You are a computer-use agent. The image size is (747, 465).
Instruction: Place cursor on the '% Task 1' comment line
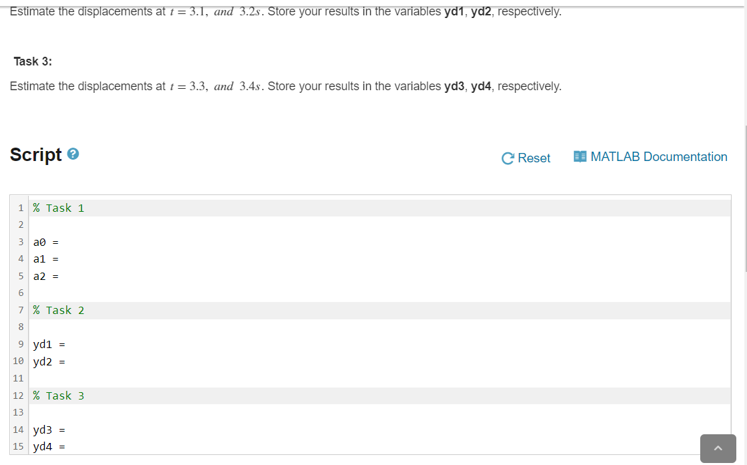(x=58, y=208)
